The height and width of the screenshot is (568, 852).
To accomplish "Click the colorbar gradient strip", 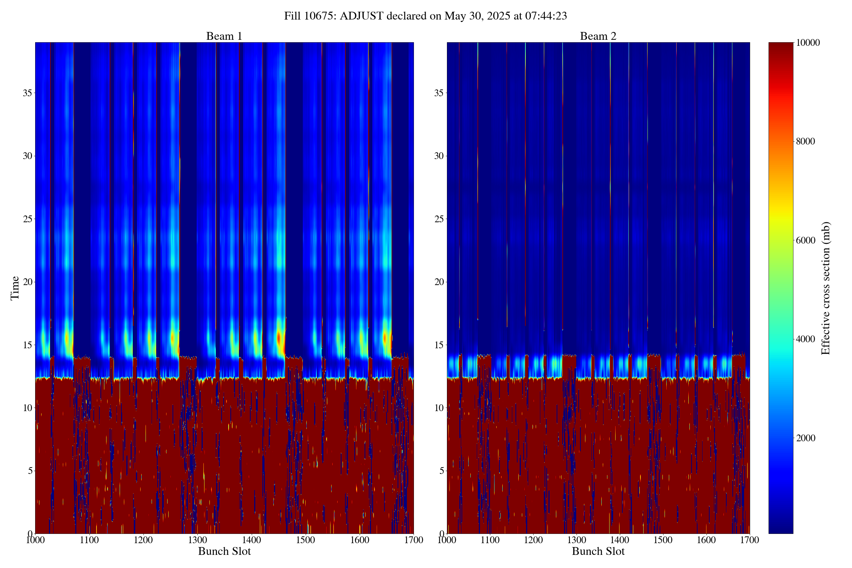I will pos(781,288).
